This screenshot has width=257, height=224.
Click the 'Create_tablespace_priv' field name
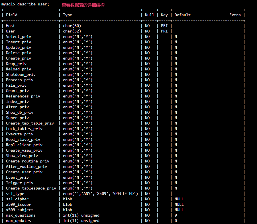[x=31, y=188]
